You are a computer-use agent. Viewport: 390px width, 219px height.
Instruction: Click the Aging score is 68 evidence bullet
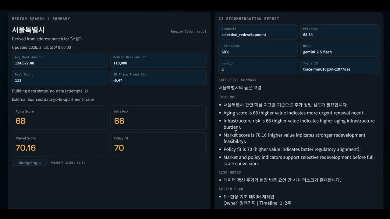pos(294,113)
